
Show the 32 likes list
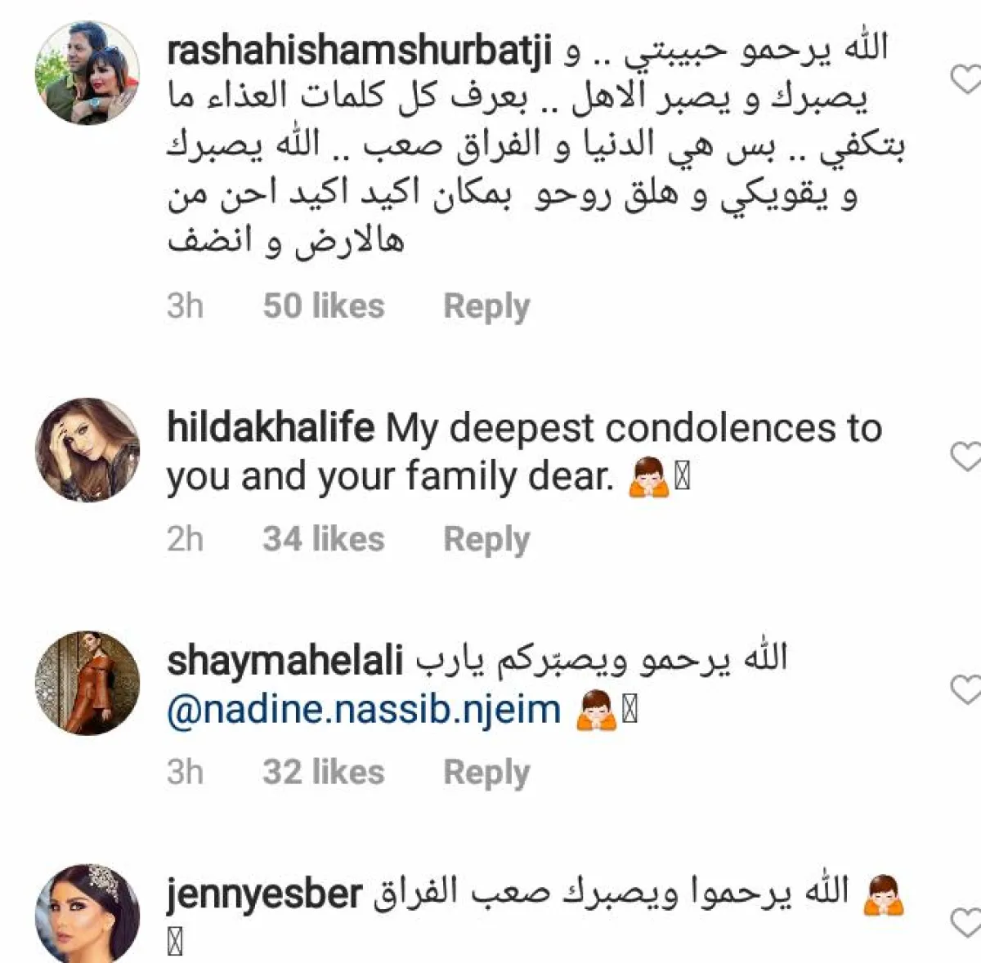click(x=324, y=772)
